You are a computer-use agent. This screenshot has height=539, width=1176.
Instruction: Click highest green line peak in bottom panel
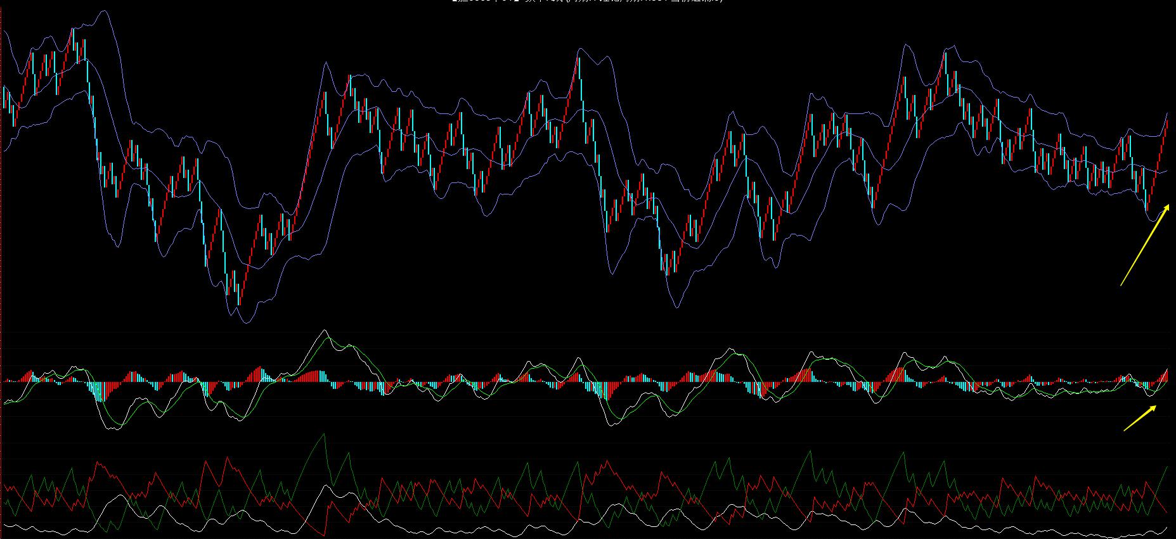coord(324,434)
